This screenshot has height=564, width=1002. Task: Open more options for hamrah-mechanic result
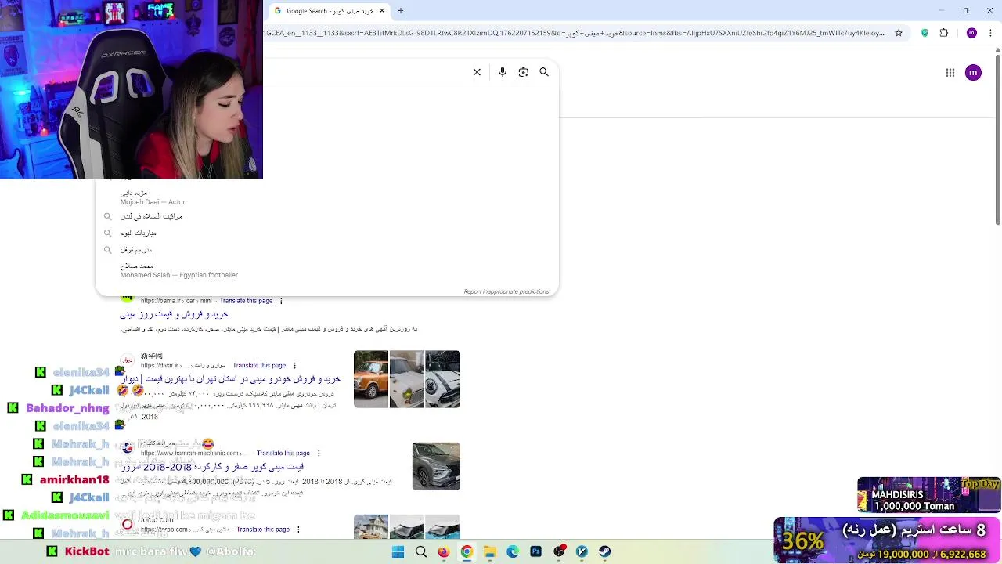pos(318,453)
